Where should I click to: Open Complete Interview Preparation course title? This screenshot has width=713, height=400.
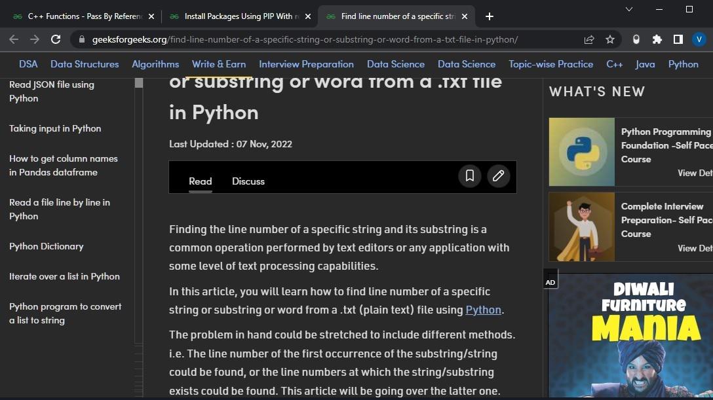point(666,220)
